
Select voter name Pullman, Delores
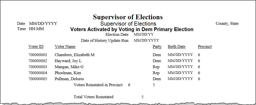point(69,79)
